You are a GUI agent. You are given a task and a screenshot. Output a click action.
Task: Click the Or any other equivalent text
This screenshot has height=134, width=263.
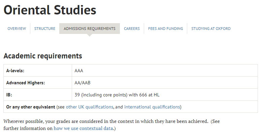31,107
